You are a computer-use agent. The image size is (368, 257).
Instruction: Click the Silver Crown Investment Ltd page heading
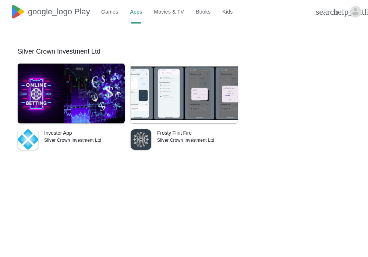point(59,51)
